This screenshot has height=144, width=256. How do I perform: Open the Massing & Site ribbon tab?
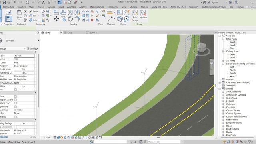click(x=97, y=7)
